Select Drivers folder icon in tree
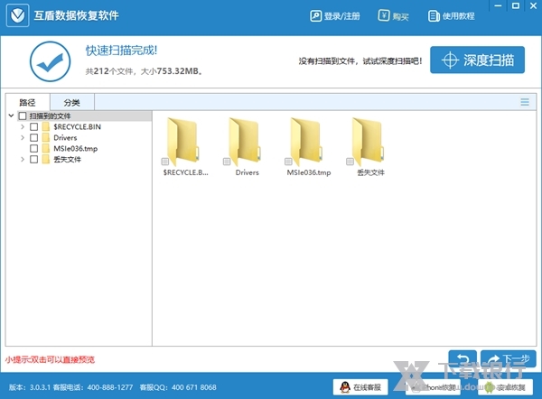The width and height of the screenshot is (542, 399). tap(46, 137)
